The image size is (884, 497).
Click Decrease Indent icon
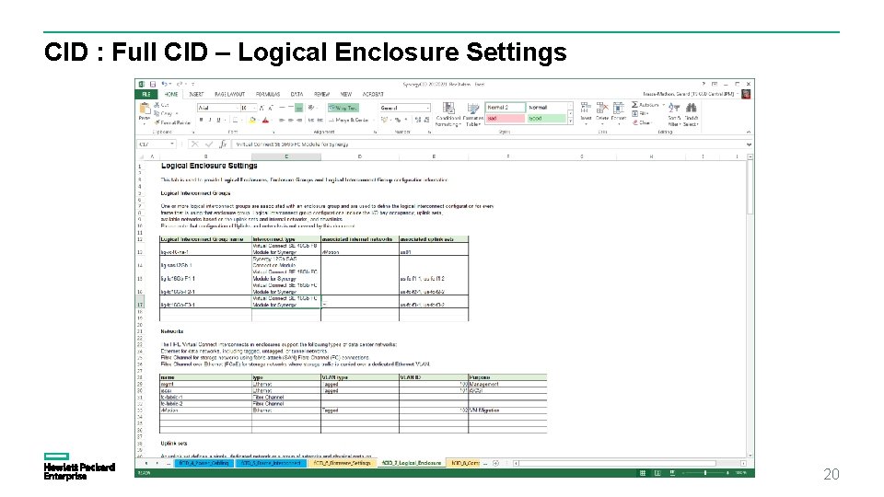(311, 120)
